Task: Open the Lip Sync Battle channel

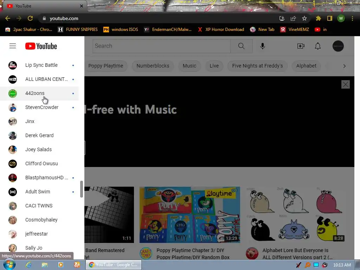Action: pos(39,65)
